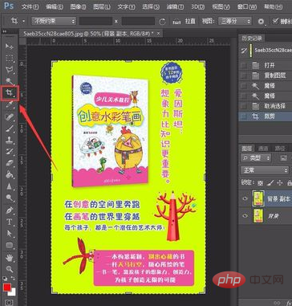Toggle history brush source for second 魔棒 state
Image resolution: width=292 pixels, height=306 pixels.
[243, 96]
